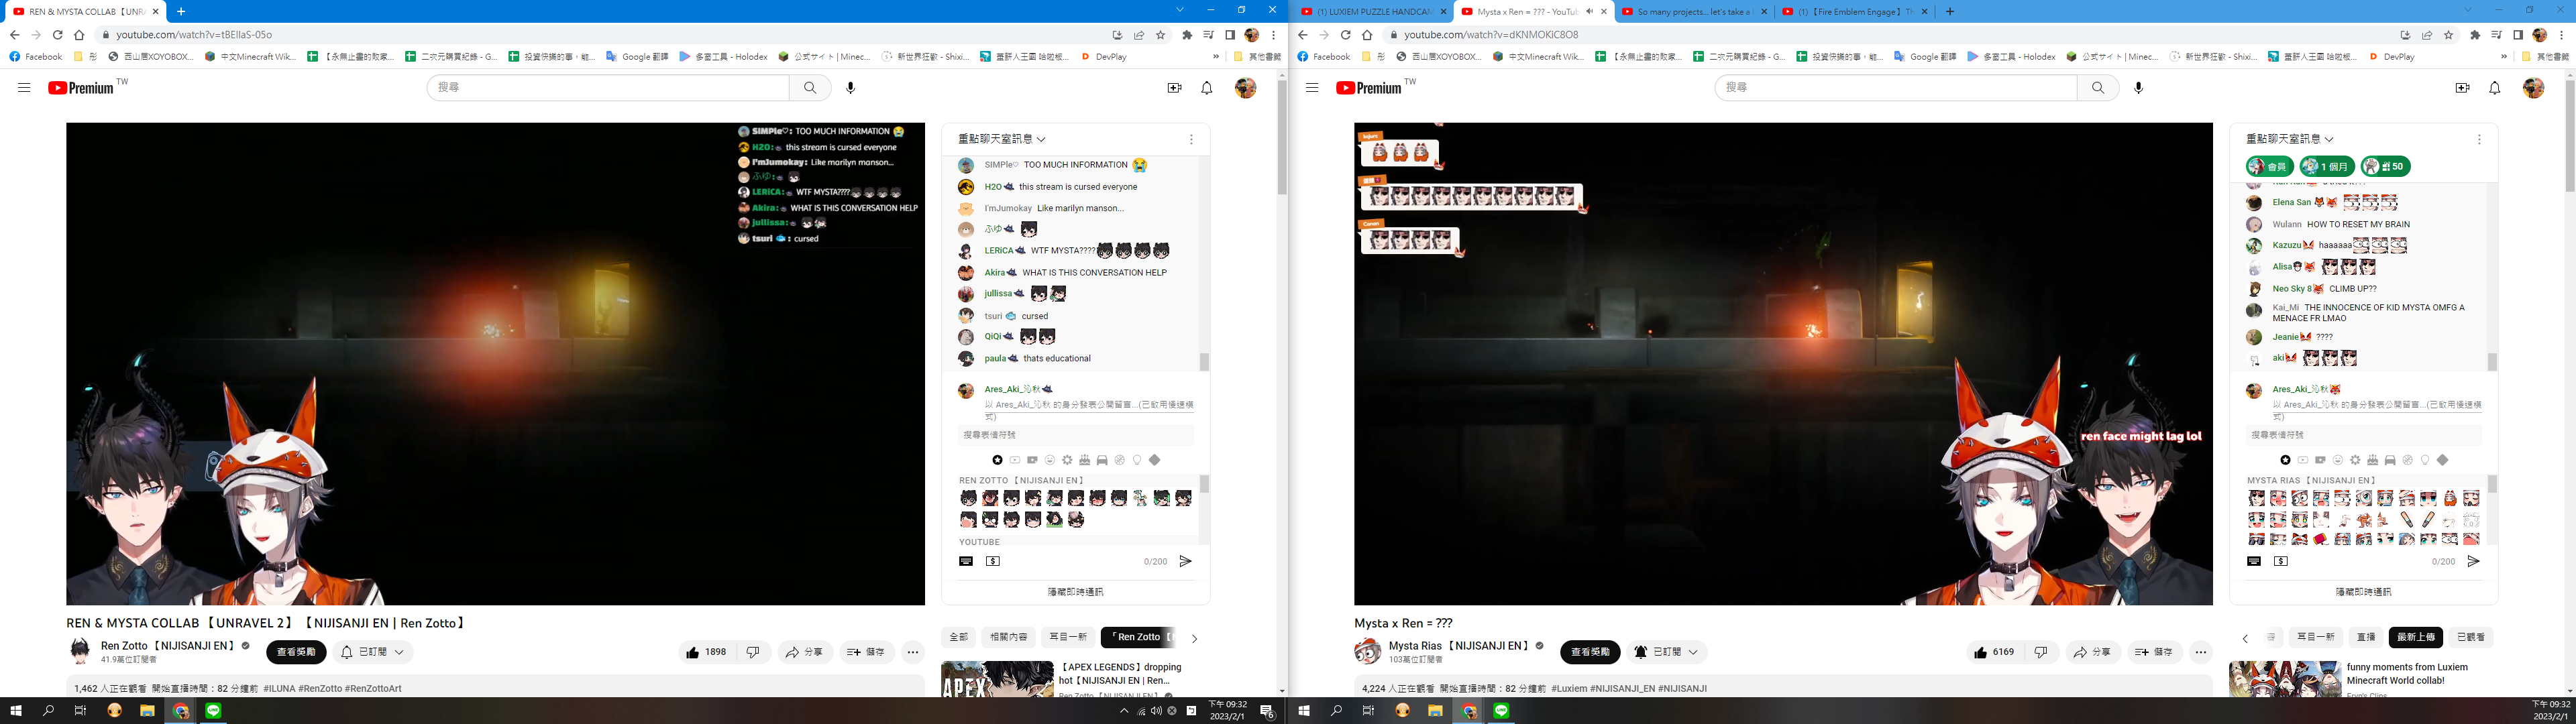Select 相關內容 filter chip in left window

click(x=1008, y=637)
